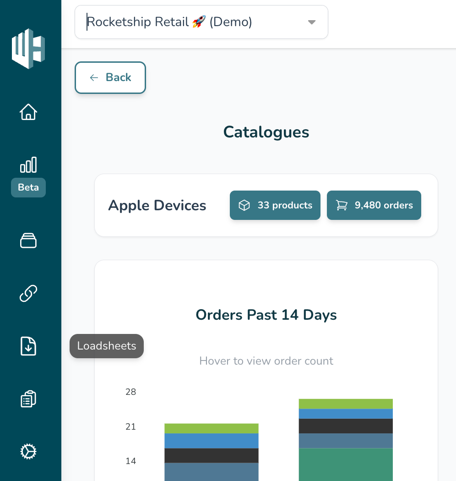Click the 33 products badge
456x481 pixels.
point(275,205)
